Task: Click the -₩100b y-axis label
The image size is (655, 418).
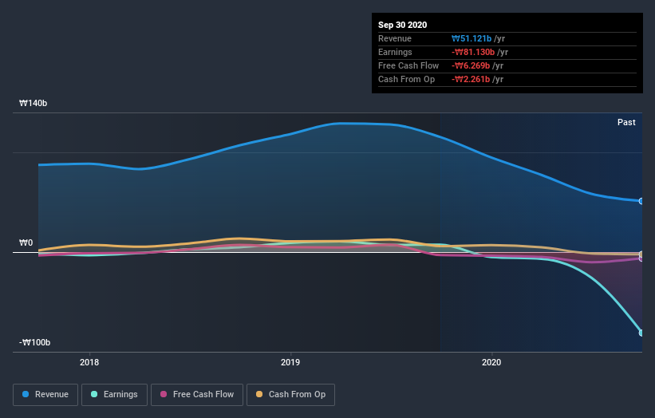Action: 34,342
